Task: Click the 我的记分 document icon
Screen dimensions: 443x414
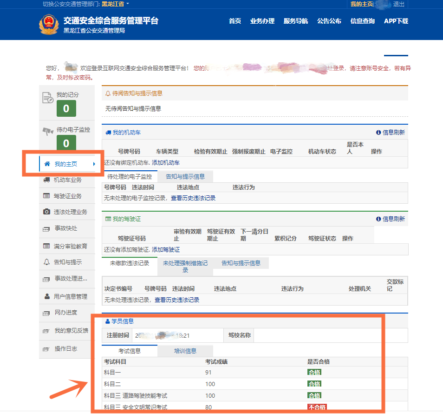Action: [x=48, y=98]
